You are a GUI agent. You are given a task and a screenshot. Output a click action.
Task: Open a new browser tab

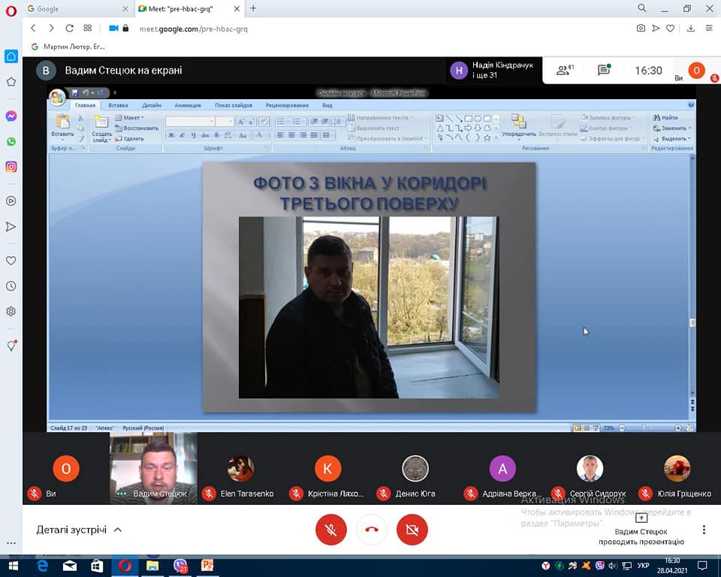pos(253,8)
